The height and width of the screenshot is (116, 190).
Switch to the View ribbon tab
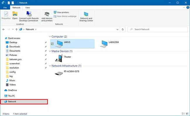click(x=27, y=8)
